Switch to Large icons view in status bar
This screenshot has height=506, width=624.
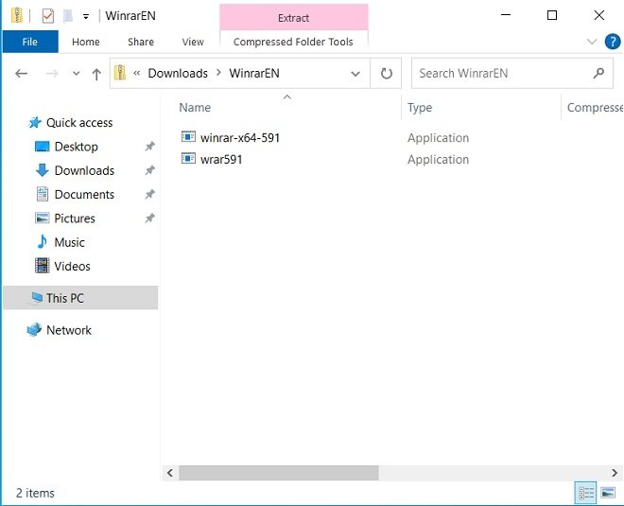608,493
